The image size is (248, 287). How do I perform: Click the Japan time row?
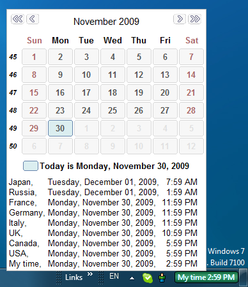pos(103,182)
